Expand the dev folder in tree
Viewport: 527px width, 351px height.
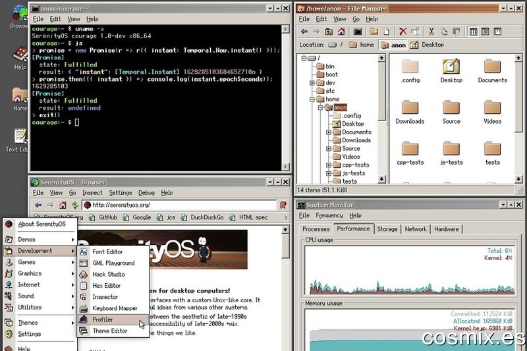(x=312, y=82)
